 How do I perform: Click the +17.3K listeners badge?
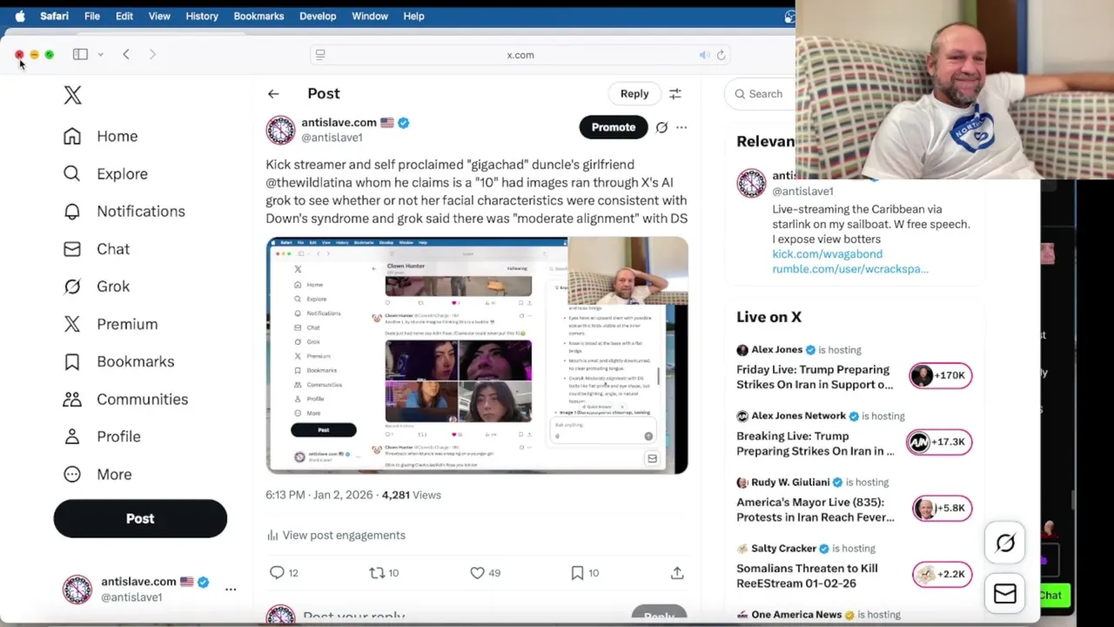pyautogui.click(x=938, y=442)
